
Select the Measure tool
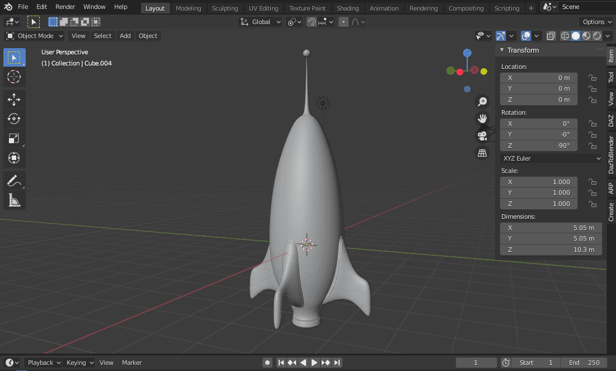[x=14, y=200]
